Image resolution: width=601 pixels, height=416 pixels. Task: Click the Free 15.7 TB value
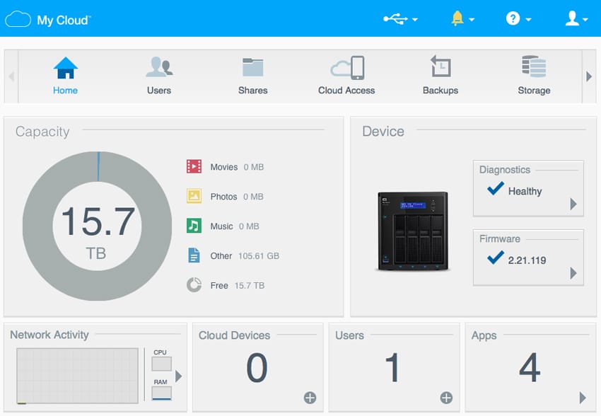250,286
